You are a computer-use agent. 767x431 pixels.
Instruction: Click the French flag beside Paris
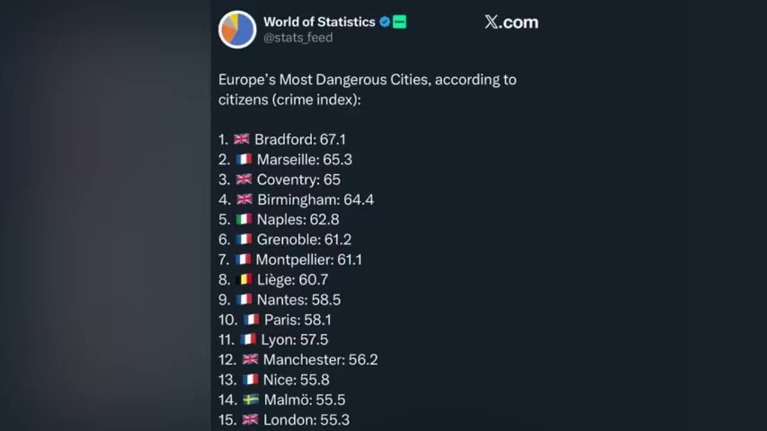[251, 320]
